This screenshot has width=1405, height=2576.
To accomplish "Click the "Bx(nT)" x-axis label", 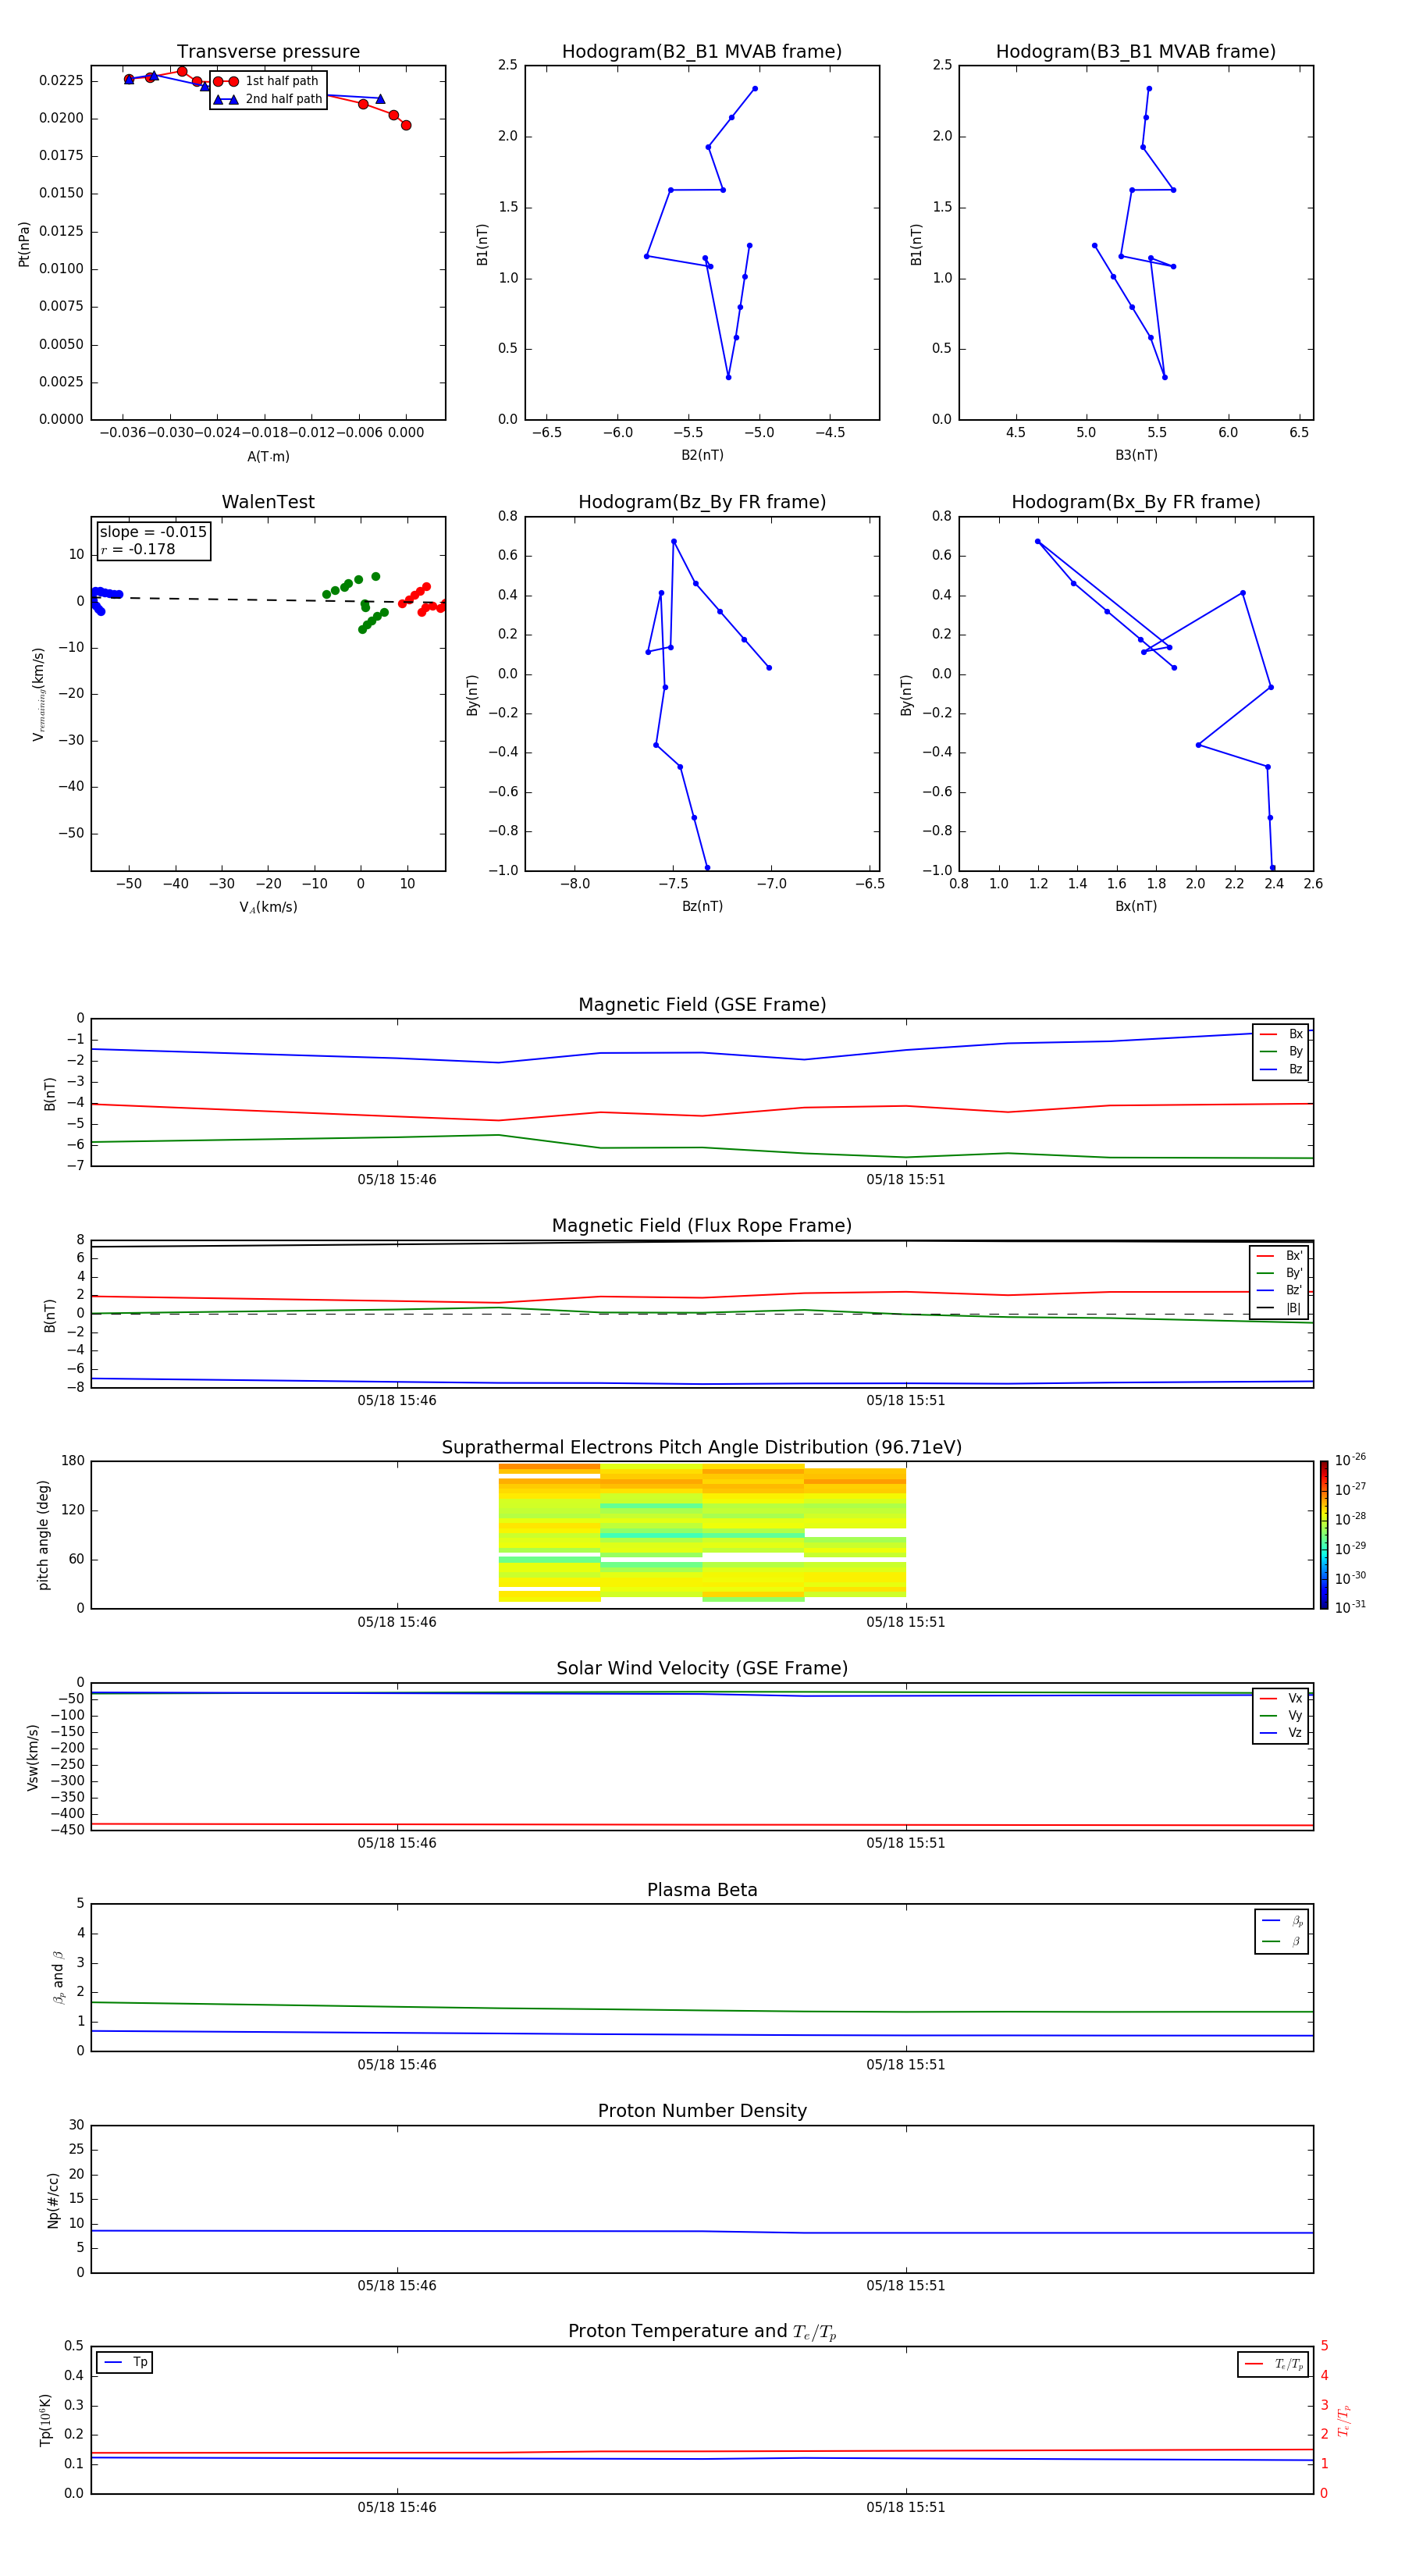I will click(x=1136, y=906).
